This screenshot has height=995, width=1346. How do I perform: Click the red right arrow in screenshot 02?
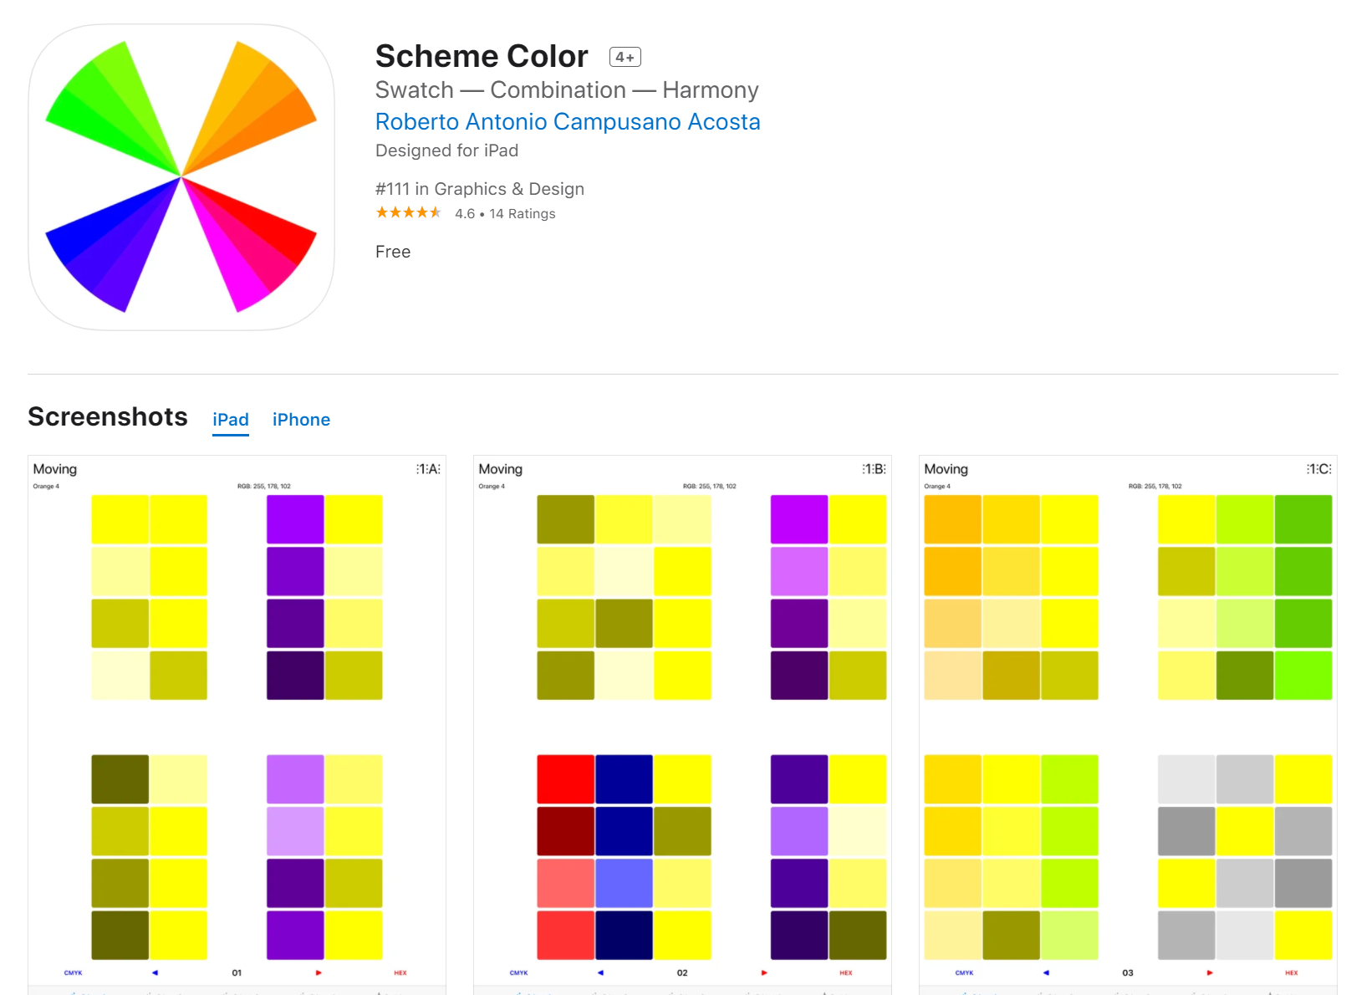point(764,972)
